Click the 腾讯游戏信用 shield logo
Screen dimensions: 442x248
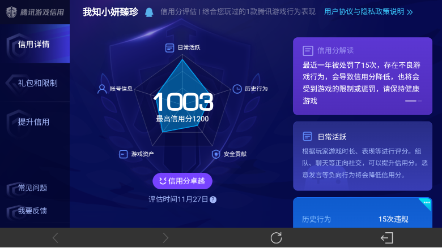[11, 12]
